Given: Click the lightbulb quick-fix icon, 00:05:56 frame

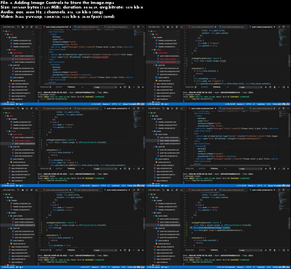Looking at the screenshot, I should point(191,228).
